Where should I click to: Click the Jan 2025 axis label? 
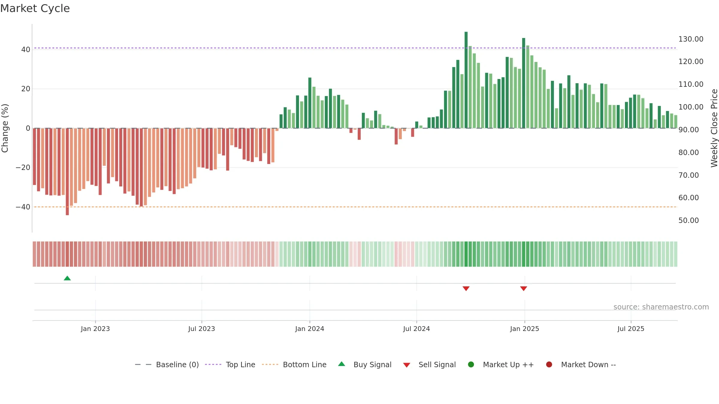(x=525, y=329)
